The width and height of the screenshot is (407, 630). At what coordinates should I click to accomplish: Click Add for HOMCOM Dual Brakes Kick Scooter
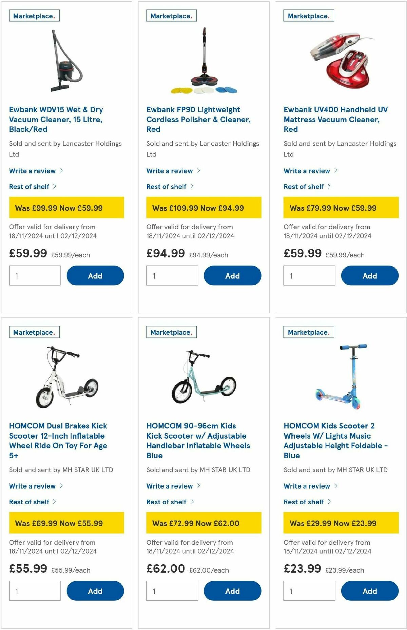pyautogui.click(x=95, y=591)
